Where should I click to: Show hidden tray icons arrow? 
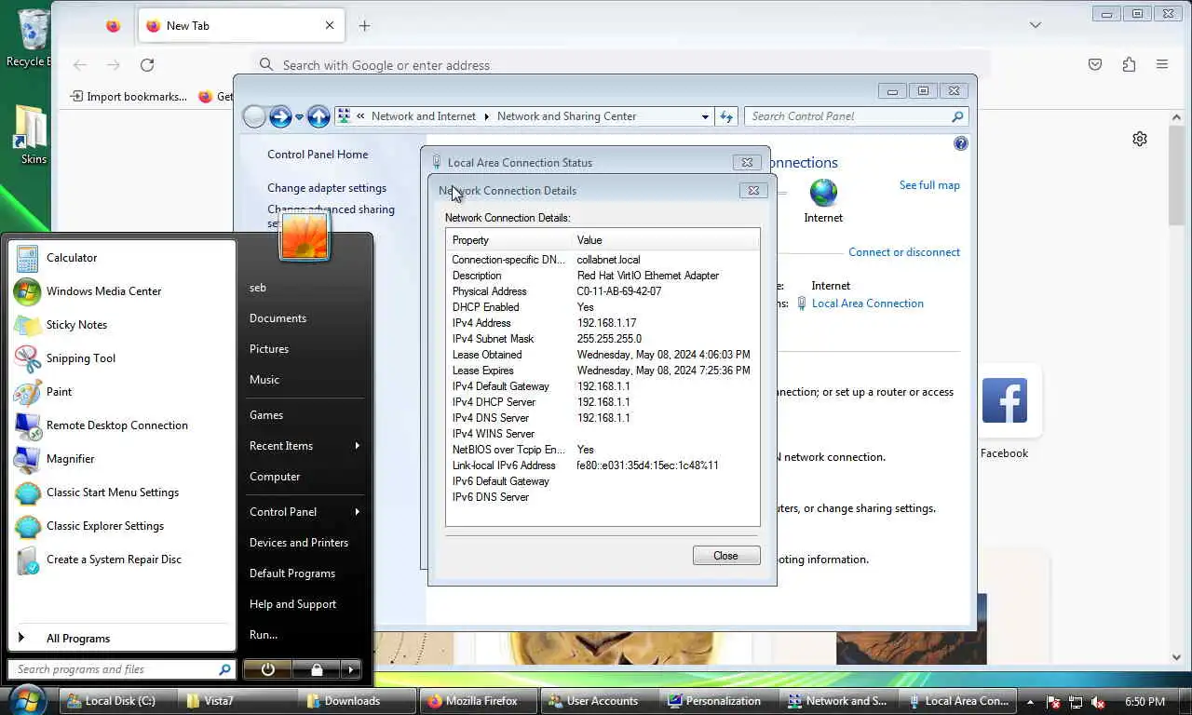tap(1030, 702)
